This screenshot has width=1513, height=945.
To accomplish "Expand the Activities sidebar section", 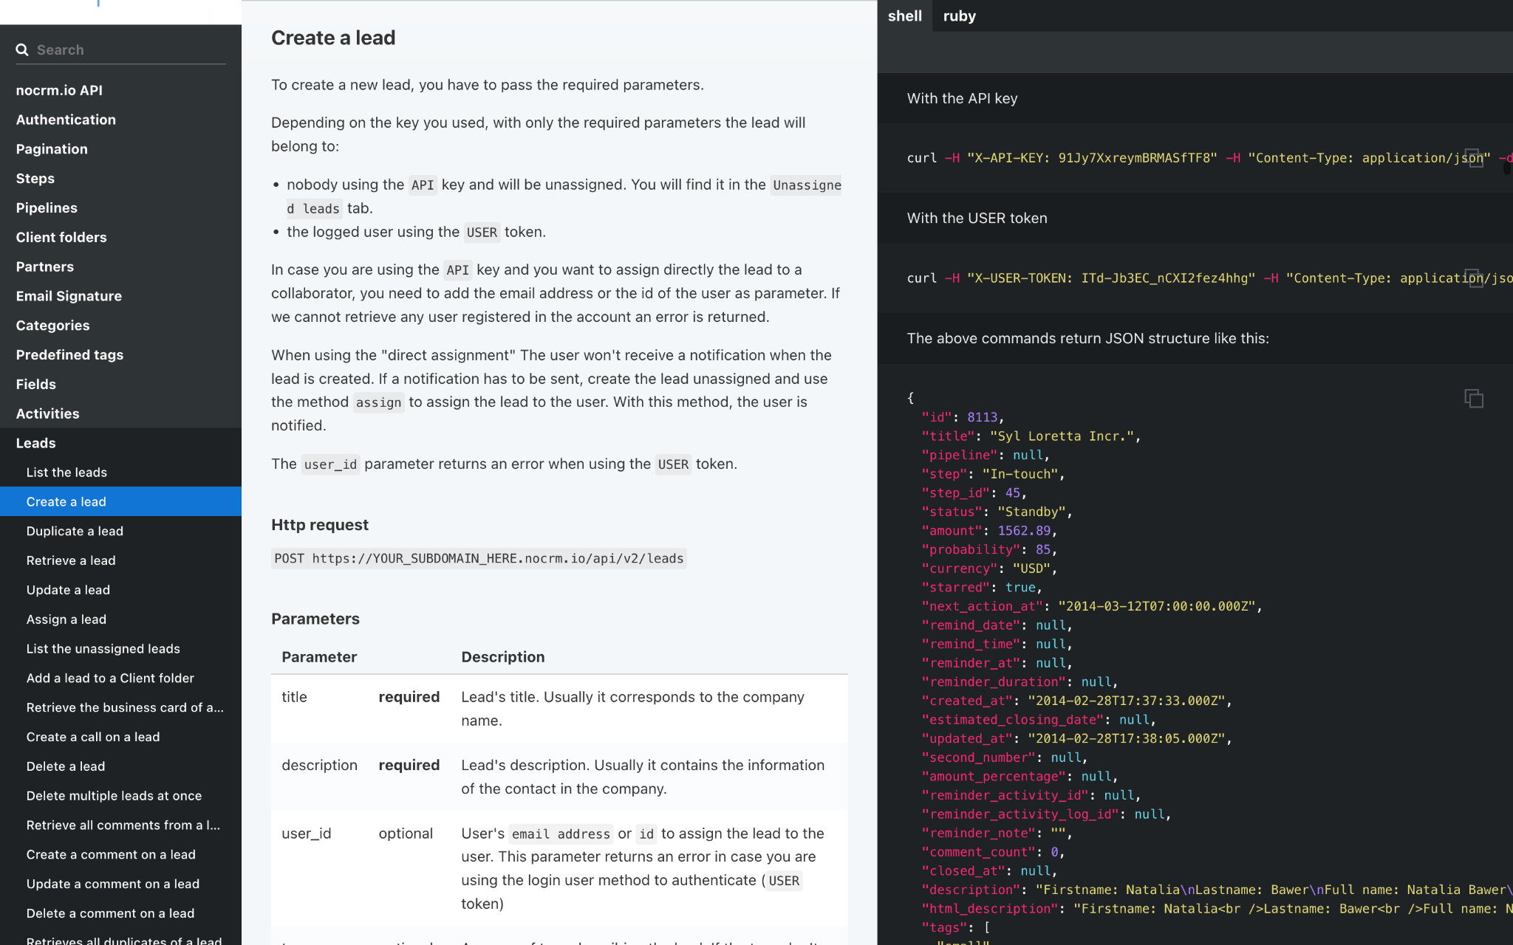I will point(47,413).
